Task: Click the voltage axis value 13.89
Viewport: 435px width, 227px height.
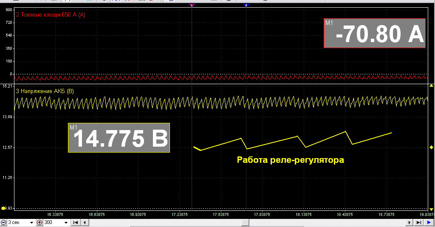Action: point(7,117)
